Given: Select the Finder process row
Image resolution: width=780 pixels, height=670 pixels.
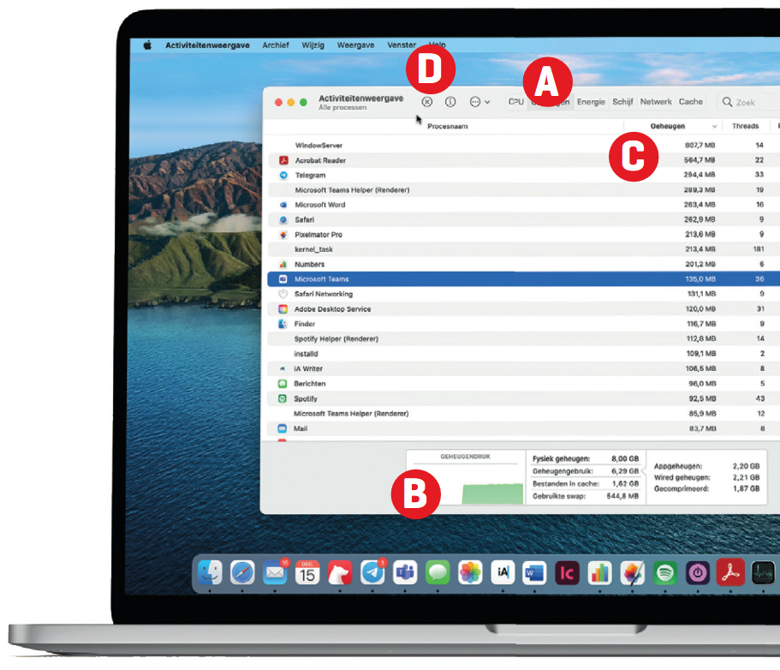Looking at the screenshot, I should tap(523, 324).
